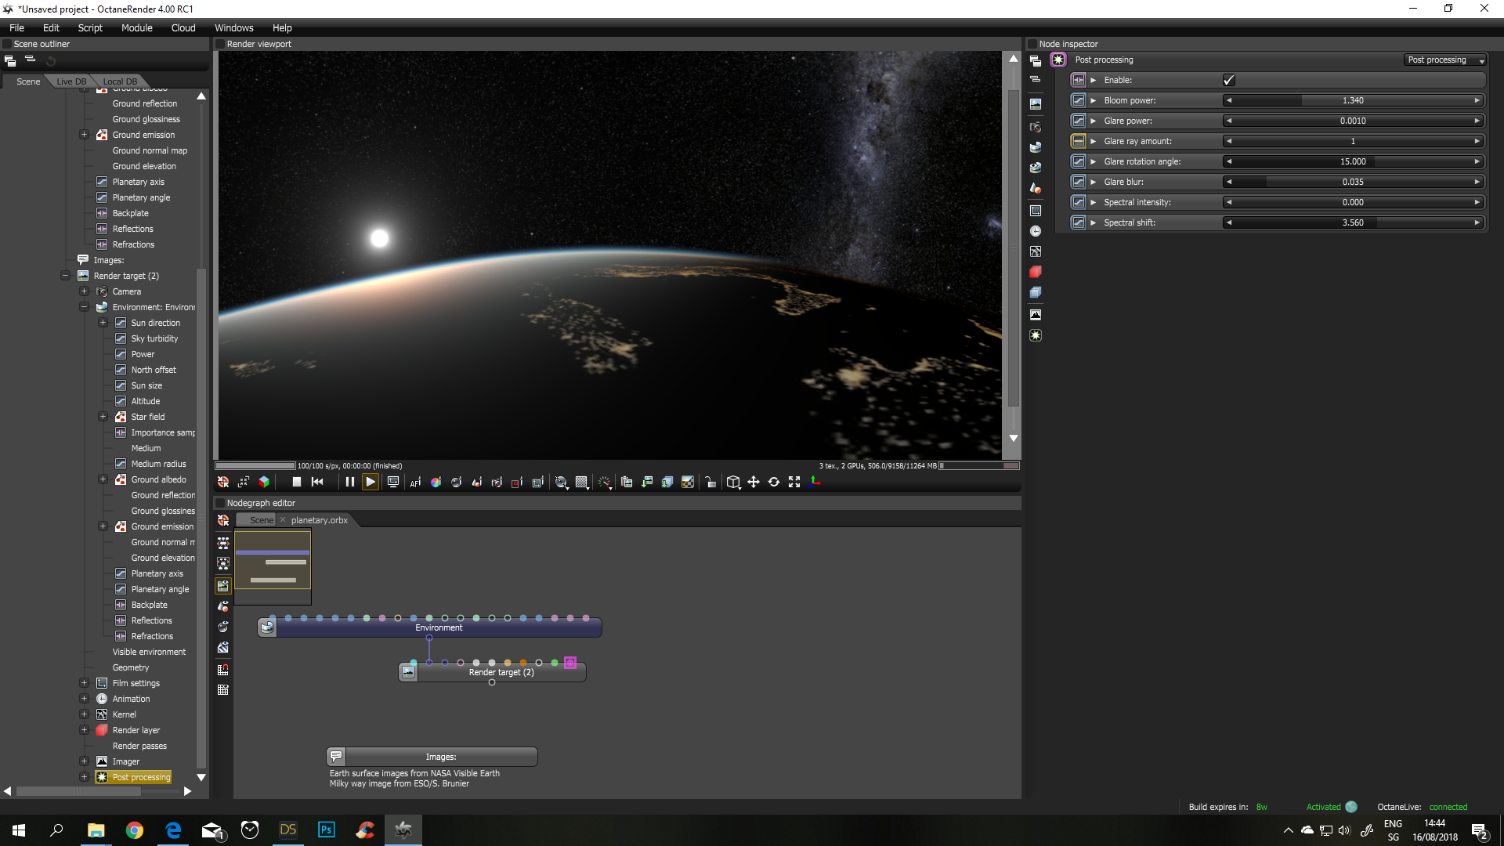
Task: Pause the render
Action: (x=349, y=482)
